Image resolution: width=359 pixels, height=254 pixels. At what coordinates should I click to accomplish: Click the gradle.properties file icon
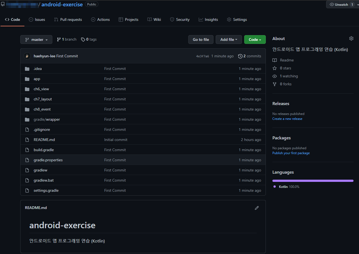(x=27, y=160)
